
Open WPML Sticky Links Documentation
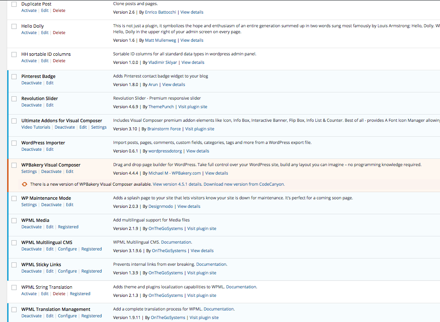tap(211, 264)
